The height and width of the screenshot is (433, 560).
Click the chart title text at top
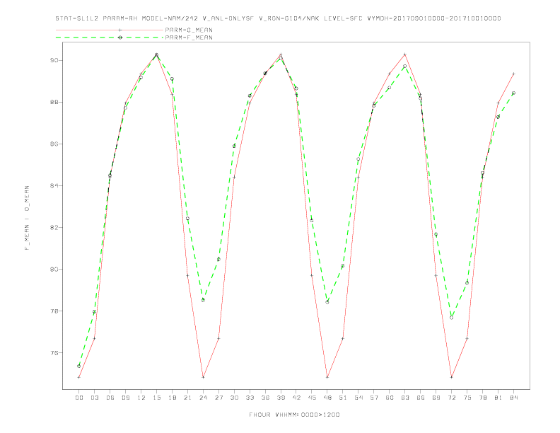pos(278,18)
